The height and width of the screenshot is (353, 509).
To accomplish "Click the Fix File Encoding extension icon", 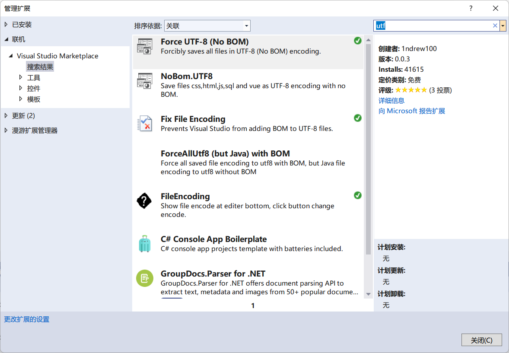I will 144,124.
